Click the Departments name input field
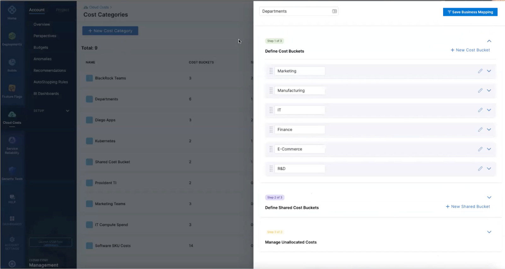This screenshot has height=269, width=505. point(299,11)
